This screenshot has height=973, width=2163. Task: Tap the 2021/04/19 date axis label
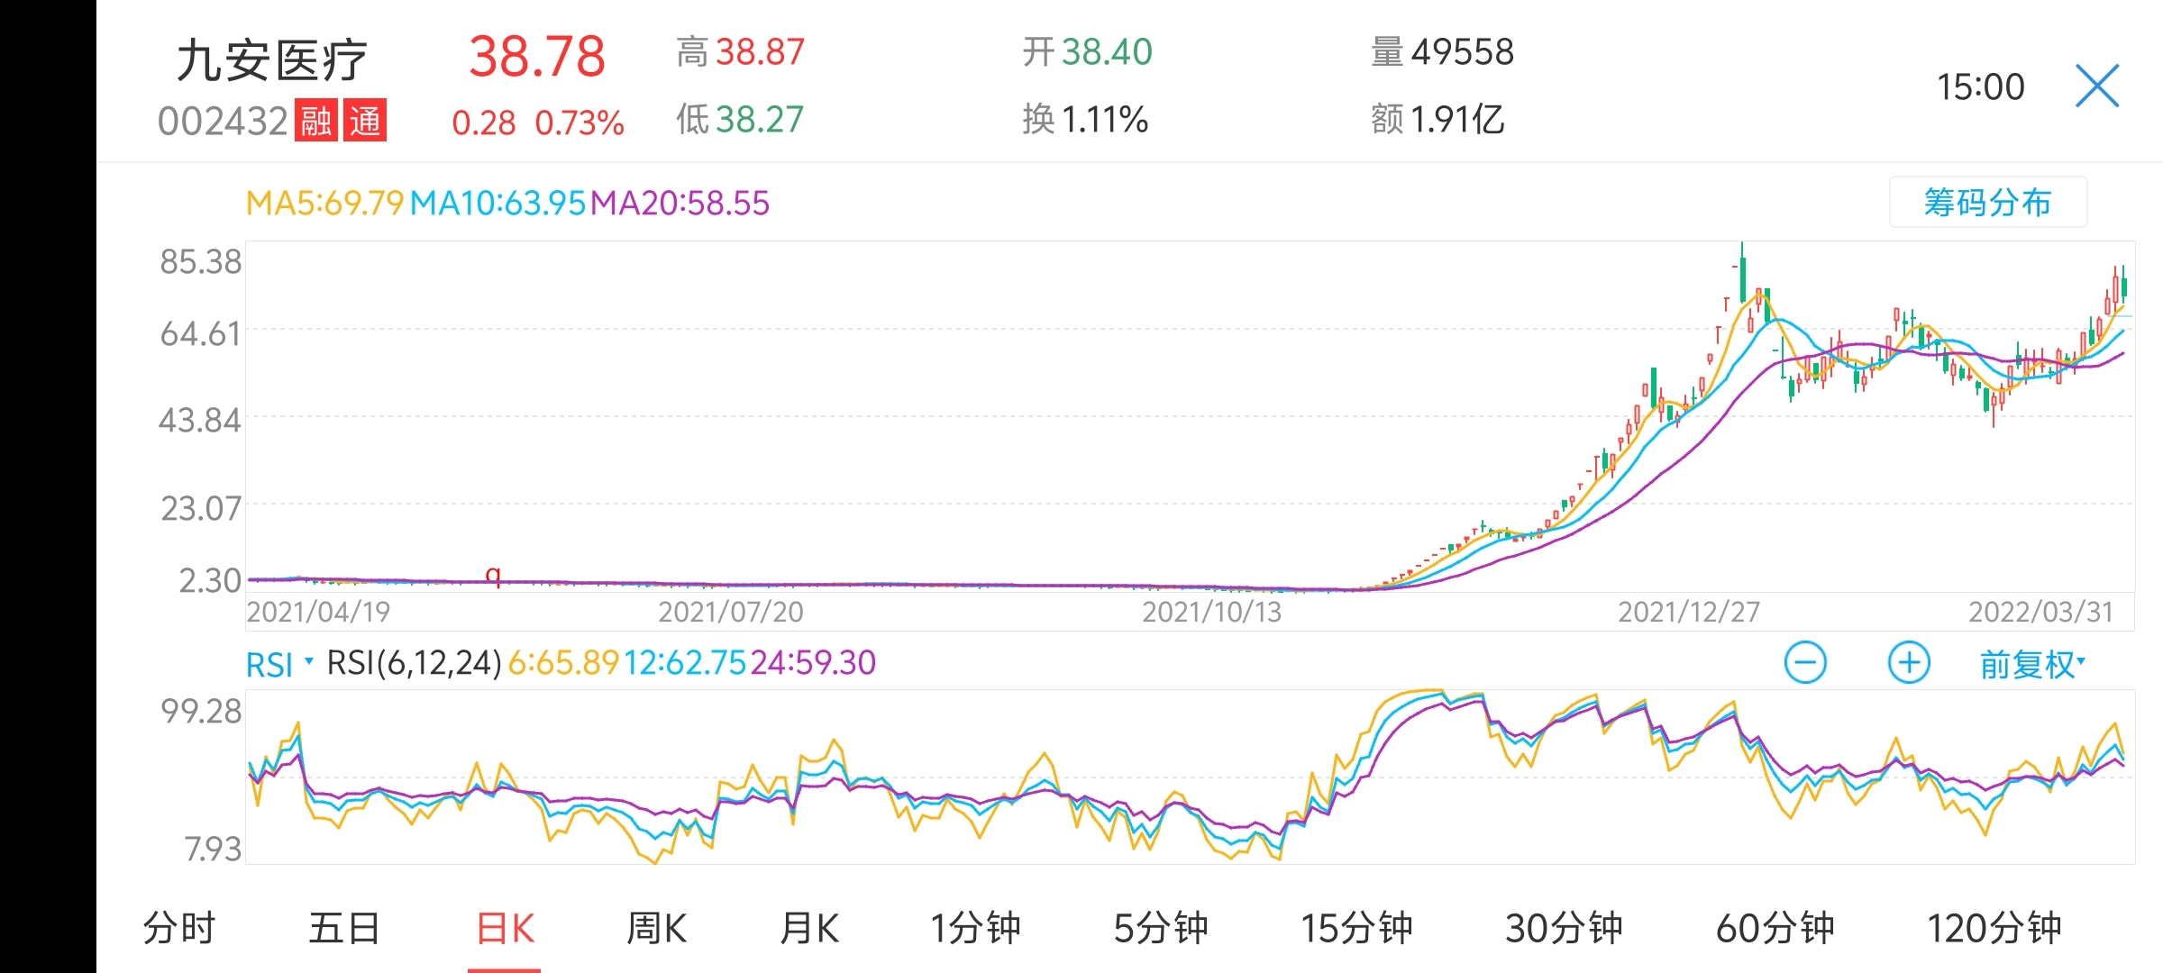(318, 612)
